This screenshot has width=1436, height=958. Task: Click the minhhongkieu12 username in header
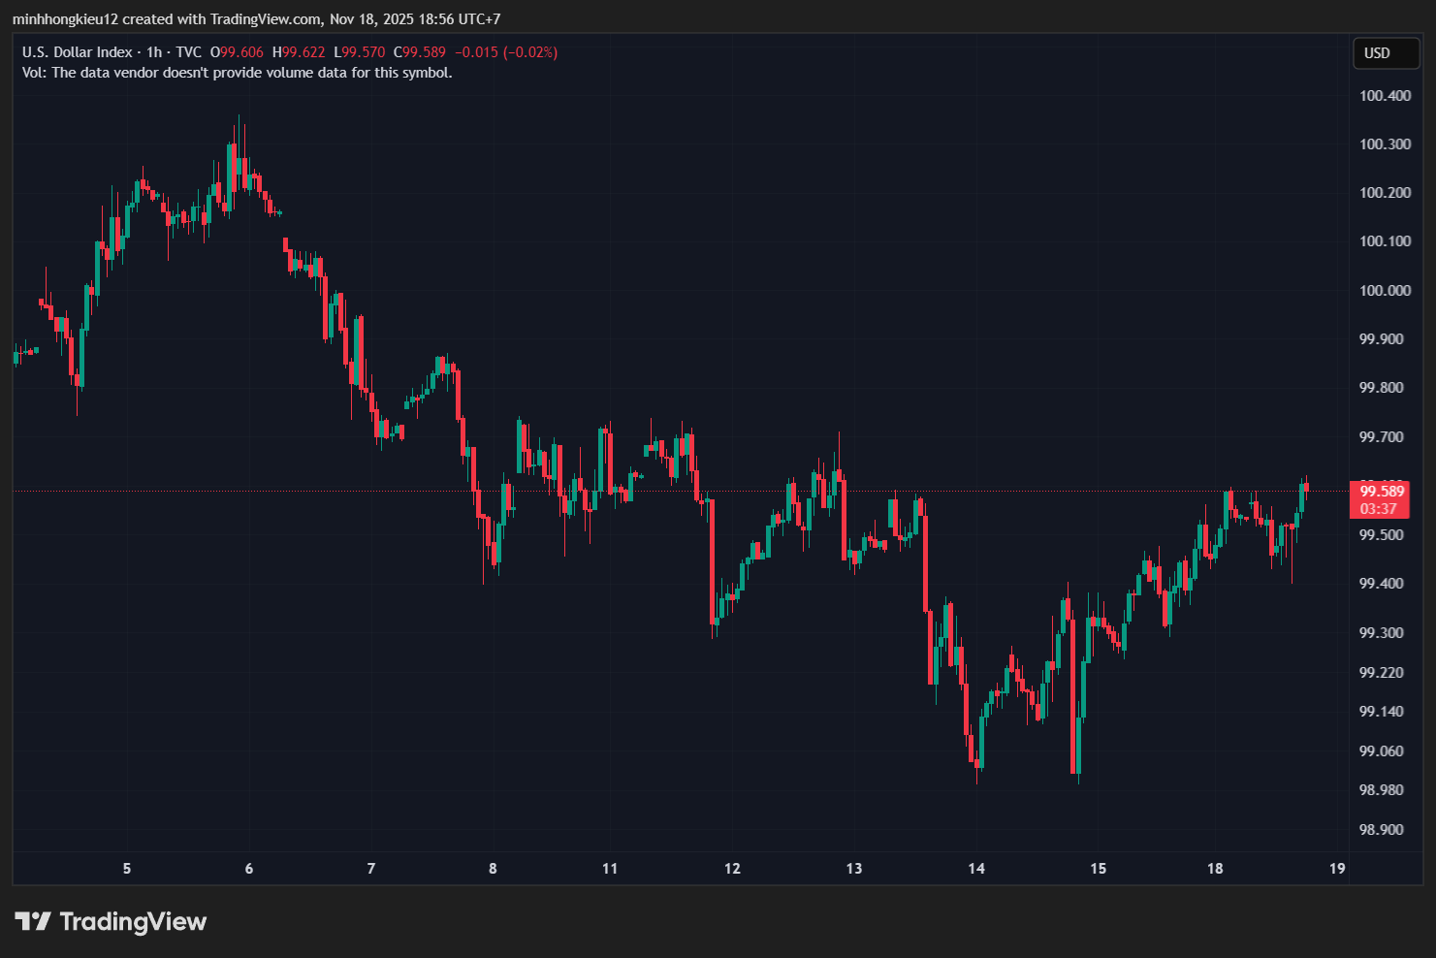pyautogui.click(x=65, y=18)
